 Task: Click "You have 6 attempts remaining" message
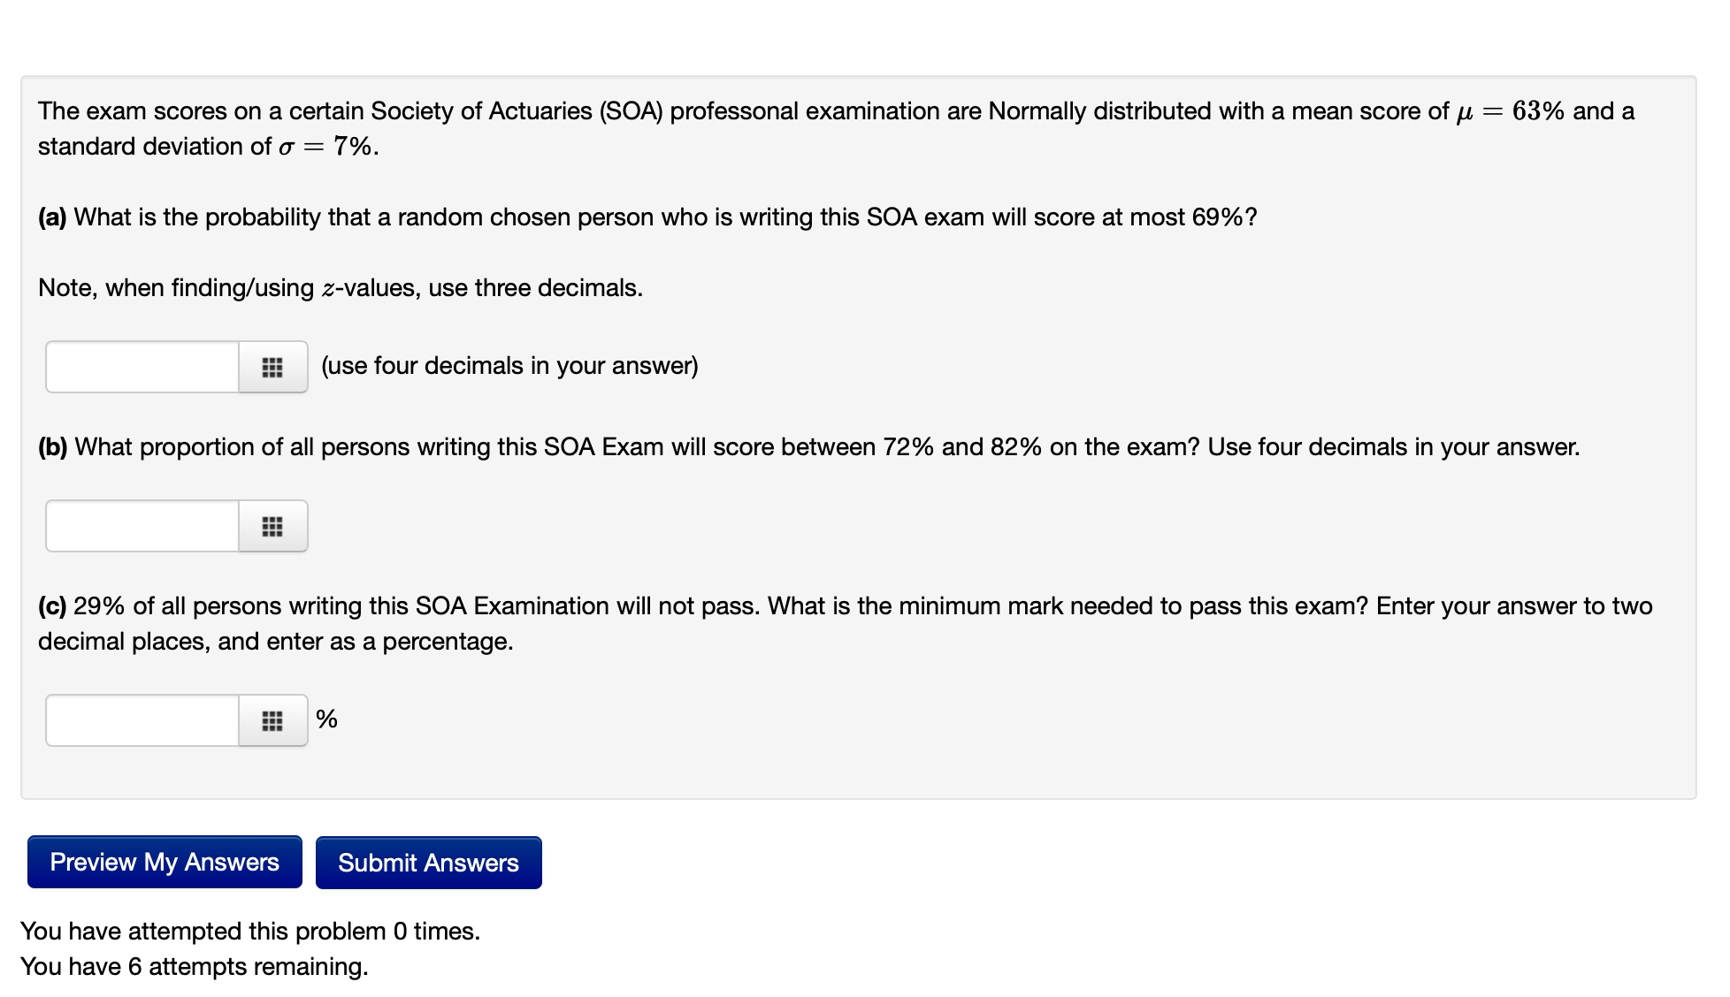tap(195, 966)
